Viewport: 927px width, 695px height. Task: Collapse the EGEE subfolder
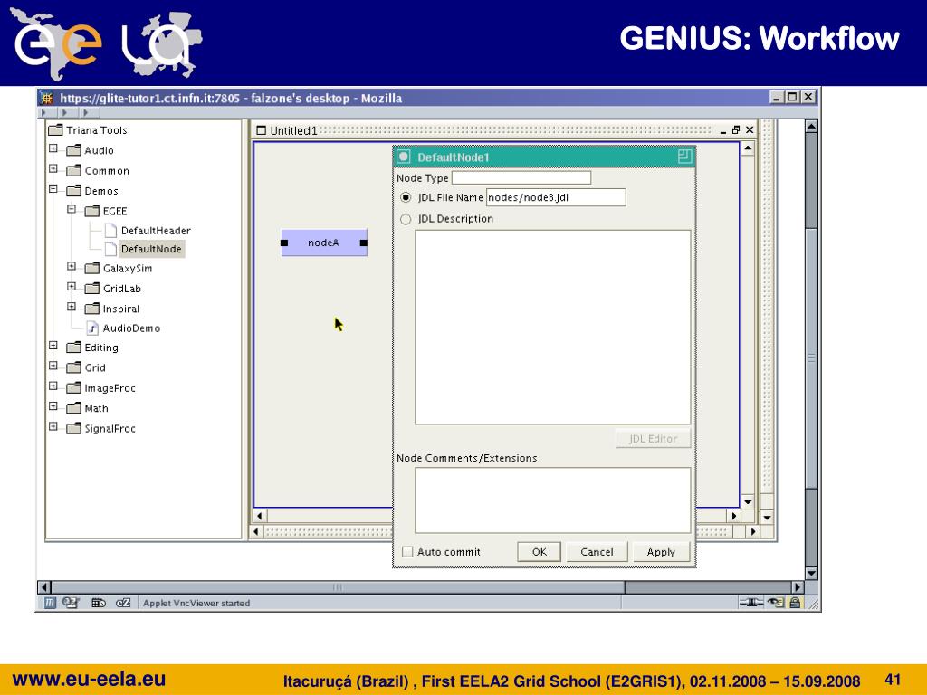[72, 209]
